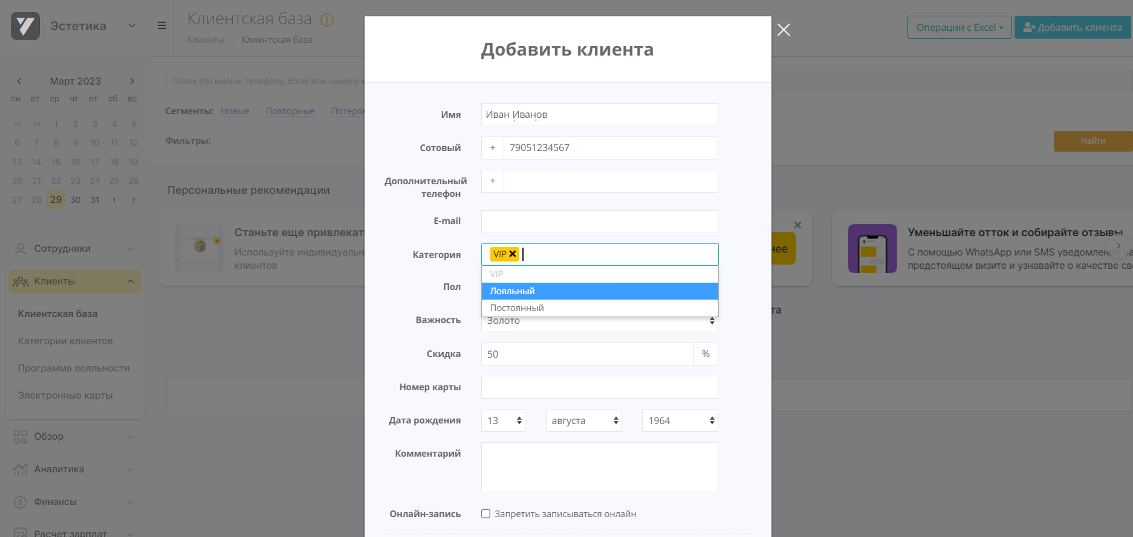Click the E-mail input field
Viewport: 1133px width, 537px height.
click(599, 222)
